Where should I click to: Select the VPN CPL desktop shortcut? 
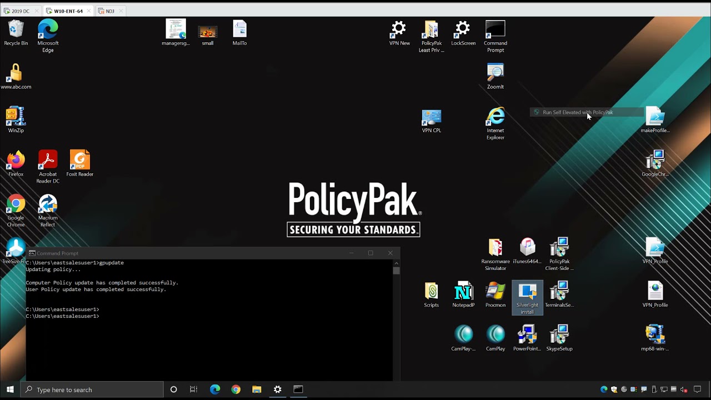coord(432,120)
